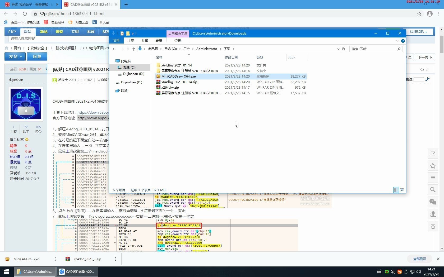Viewport: 444px width, 277px height.
Task: Click the back-to-top icon in floating sidebar
Action: 433,226
